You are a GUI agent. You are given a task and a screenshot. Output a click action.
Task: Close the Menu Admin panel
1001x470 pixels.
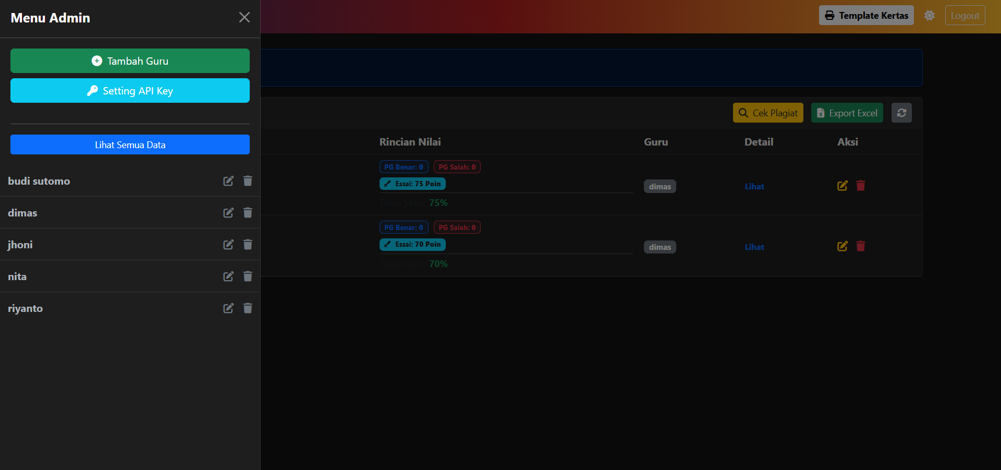point(244,18)
